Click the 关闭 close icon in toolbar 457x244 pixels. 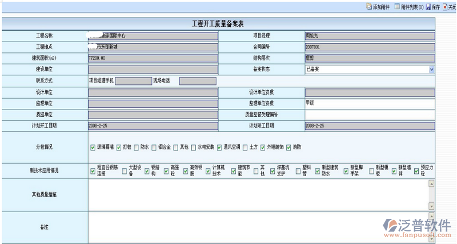pos(446,7)
